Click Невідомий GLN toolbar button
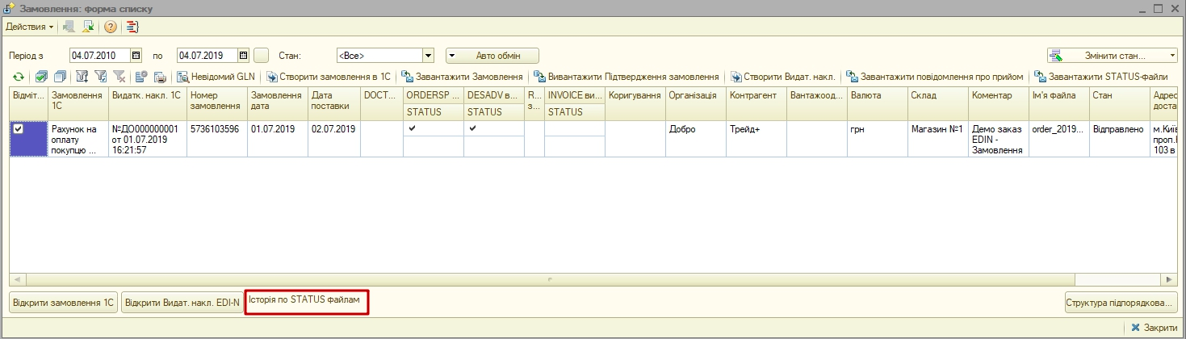The width and height of the screenshot is (1186, 339). [216, 77]
